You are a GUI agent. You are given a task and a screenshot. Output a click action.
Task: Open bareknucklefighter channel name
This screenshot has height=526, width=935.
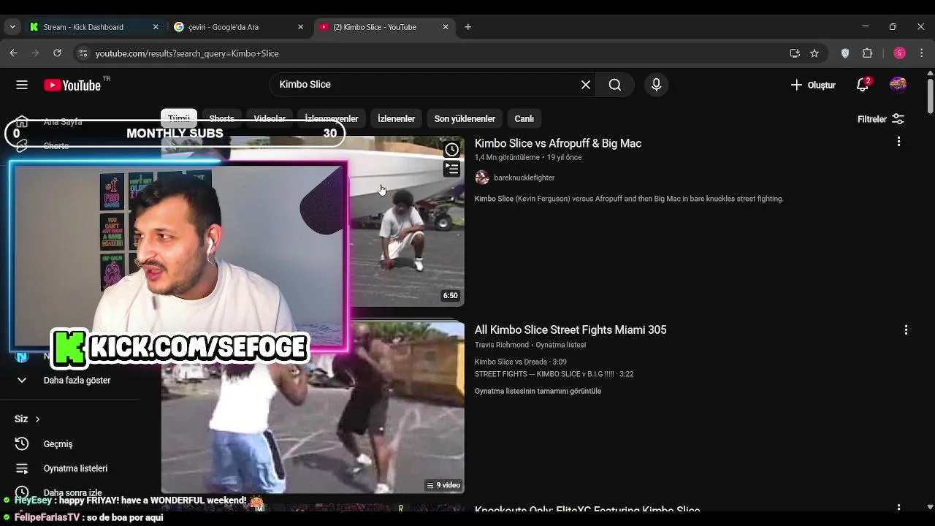click(x=524, y=178)
